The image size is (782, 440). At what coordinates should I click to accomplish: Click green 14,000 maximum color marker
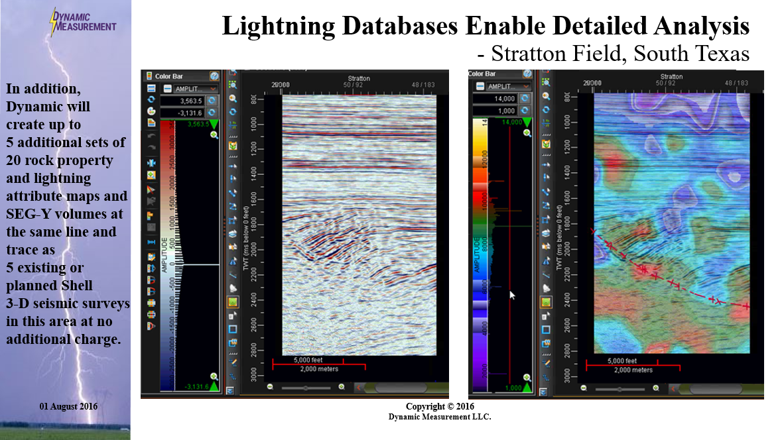pos(527,122)
